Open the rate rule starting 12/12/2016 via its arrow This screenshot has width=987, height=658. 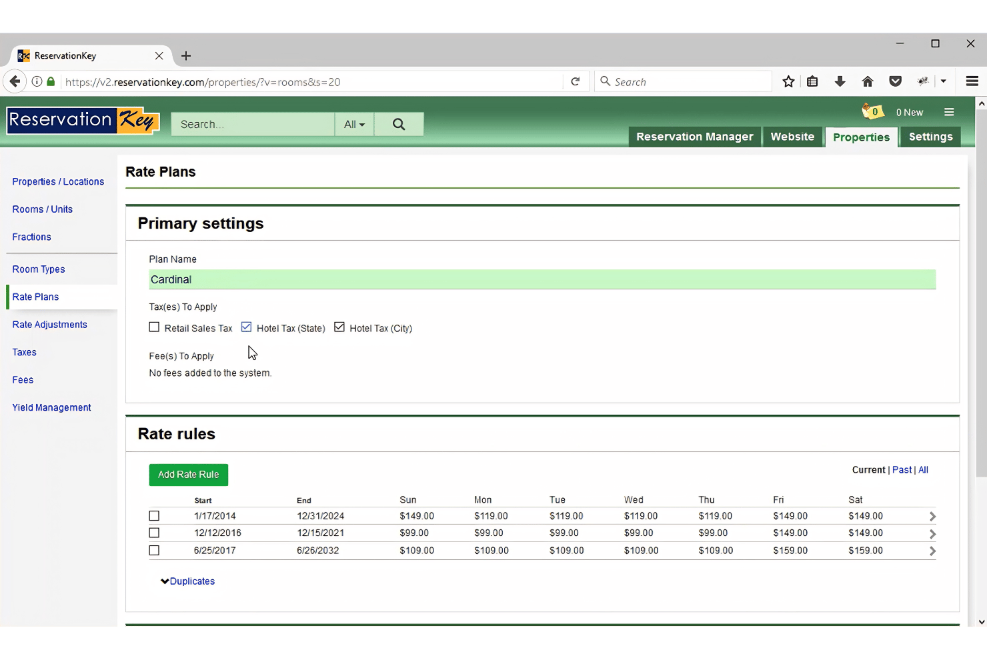click(x=932, y=534)
